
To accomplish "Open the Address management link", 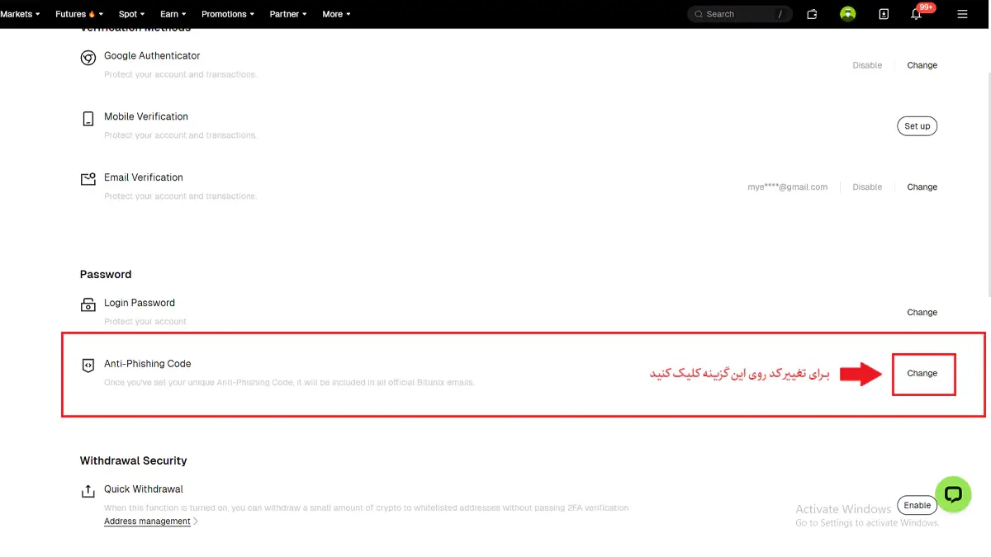I will pos(147,522).
